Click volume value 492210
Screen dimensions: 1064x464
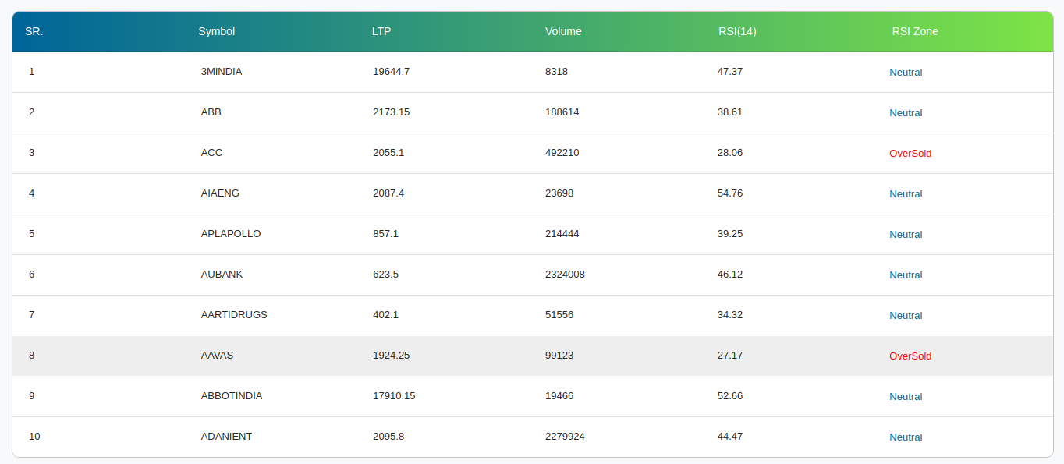[562, 153]
